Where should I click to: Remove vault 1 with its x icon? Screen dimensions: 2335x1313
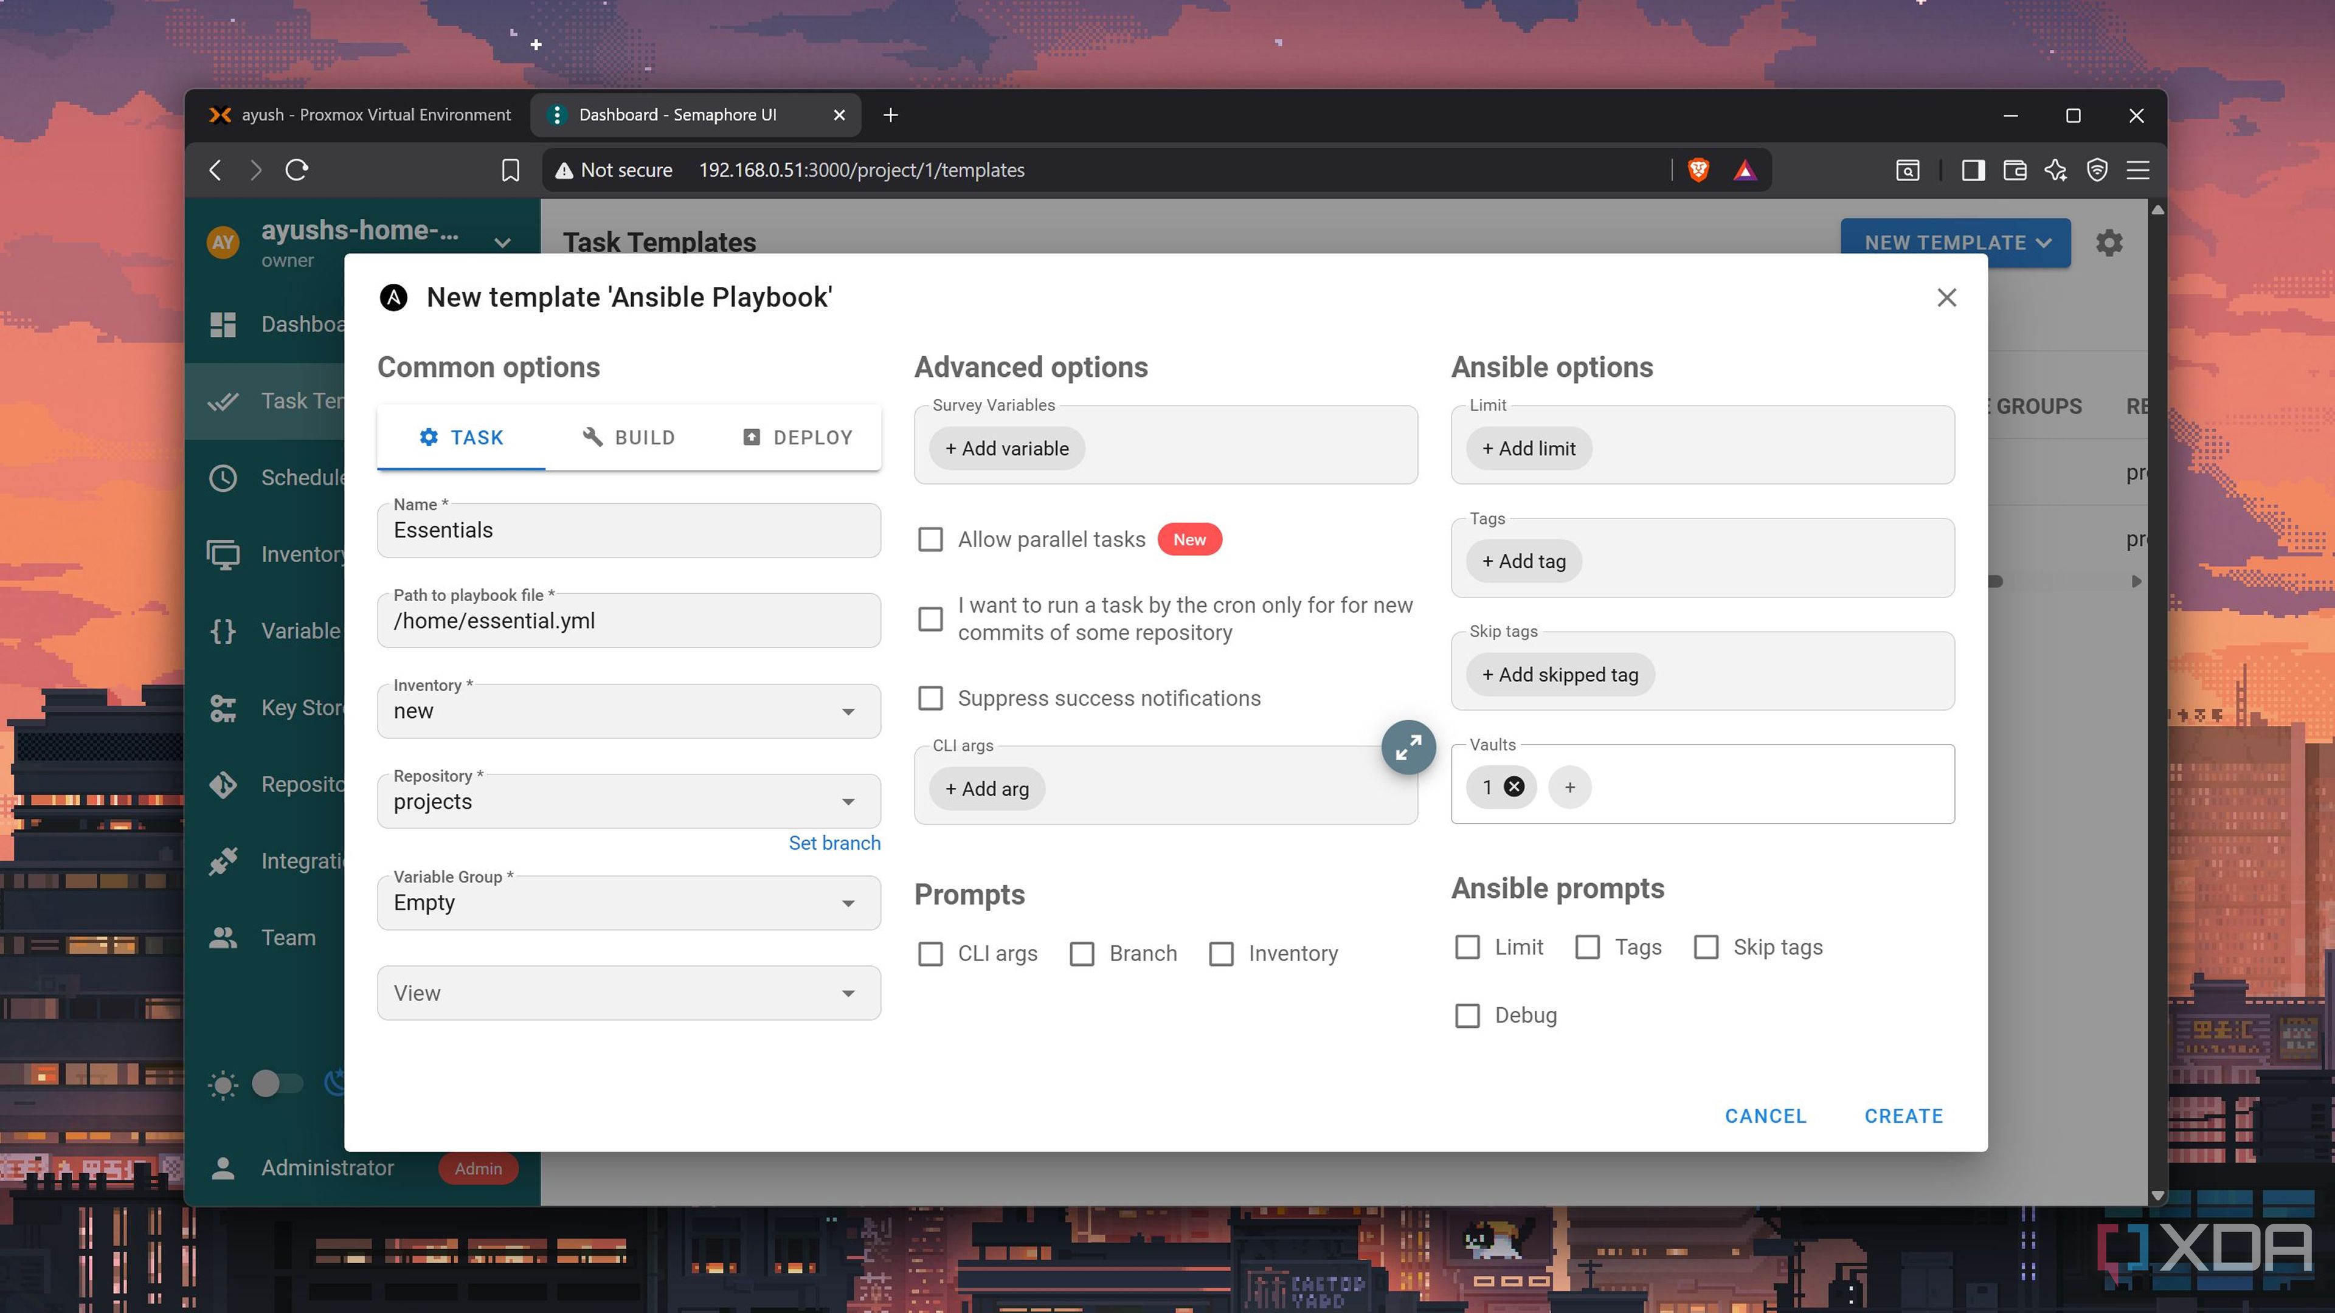pyautogui.click(x=1513, y=787)
